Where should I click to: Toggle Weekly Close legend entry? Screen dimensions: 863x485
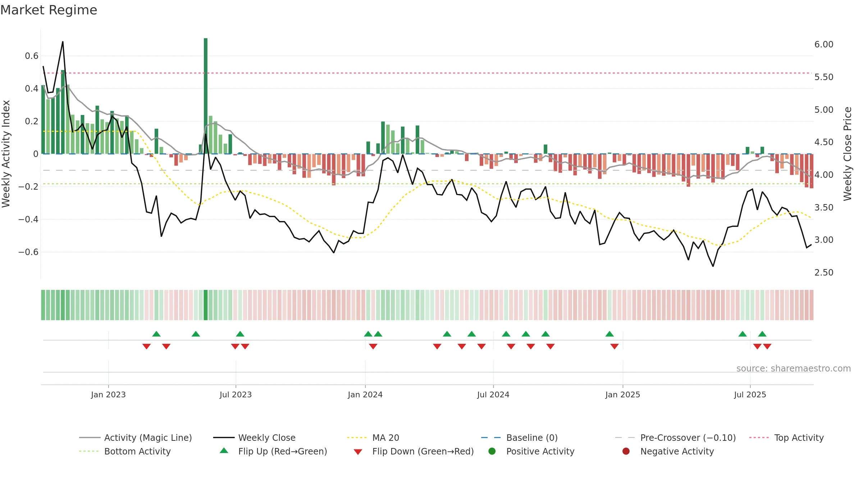254,438
